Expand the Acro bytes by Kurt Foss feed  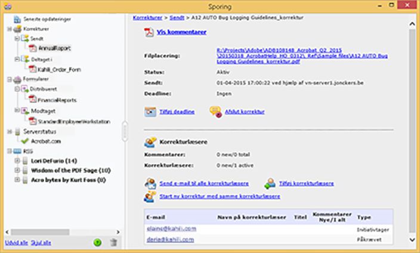[17, 180]
